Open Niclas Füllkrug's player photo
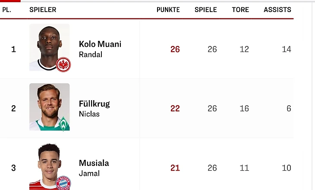 click(47, 105)
